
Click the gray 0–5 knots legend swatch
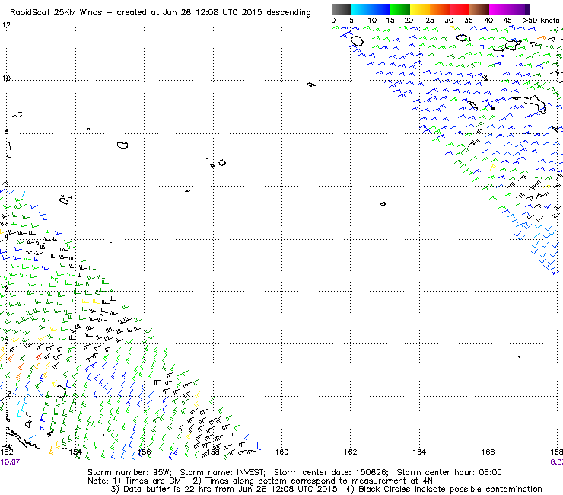341,9
